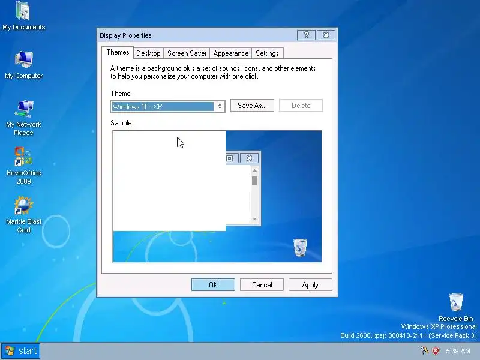Click the Display Properties title bar
The image size is (480, 360).
197,35
